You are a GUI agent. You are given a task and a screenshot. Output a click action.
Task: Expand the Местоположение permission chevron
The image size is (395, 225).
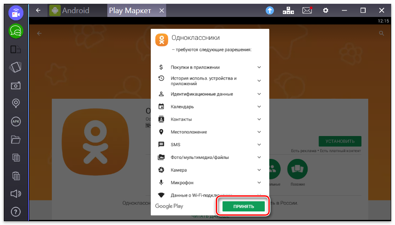(259, 132)
